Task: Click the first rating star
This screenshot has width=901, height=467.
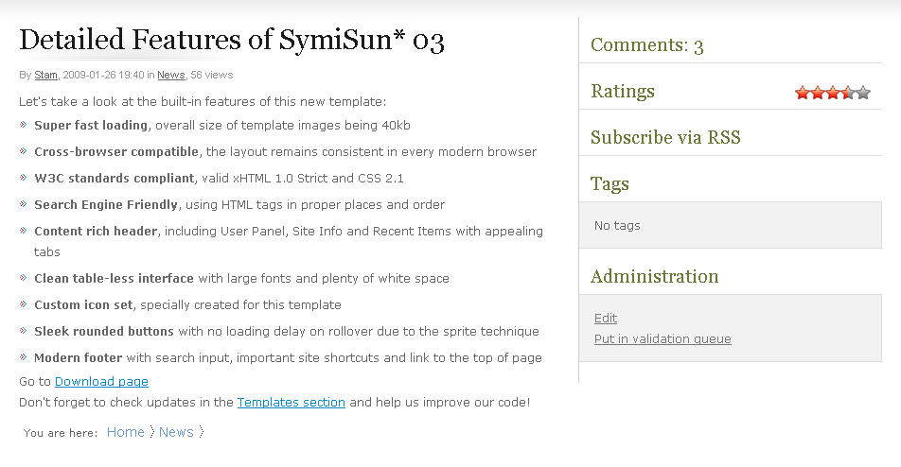Action: click(803, 93)
